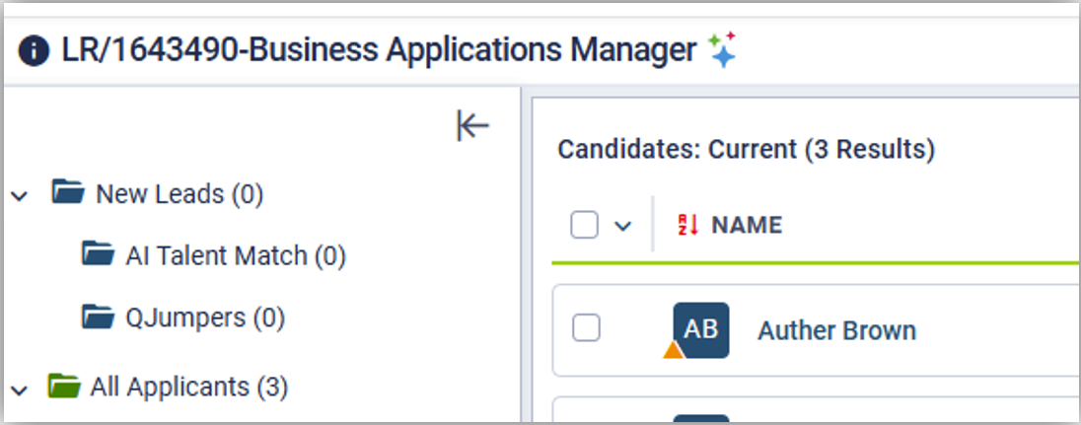Select the AI Talent Match (0) folder

tap(235, 256)
